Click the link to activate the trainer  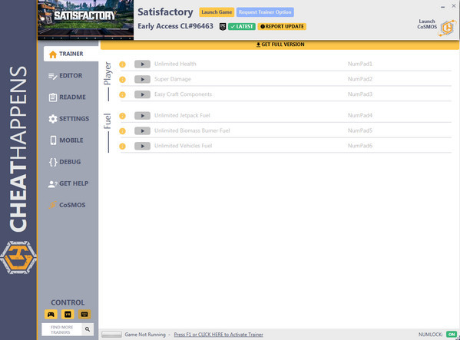(x=219, y=335)
